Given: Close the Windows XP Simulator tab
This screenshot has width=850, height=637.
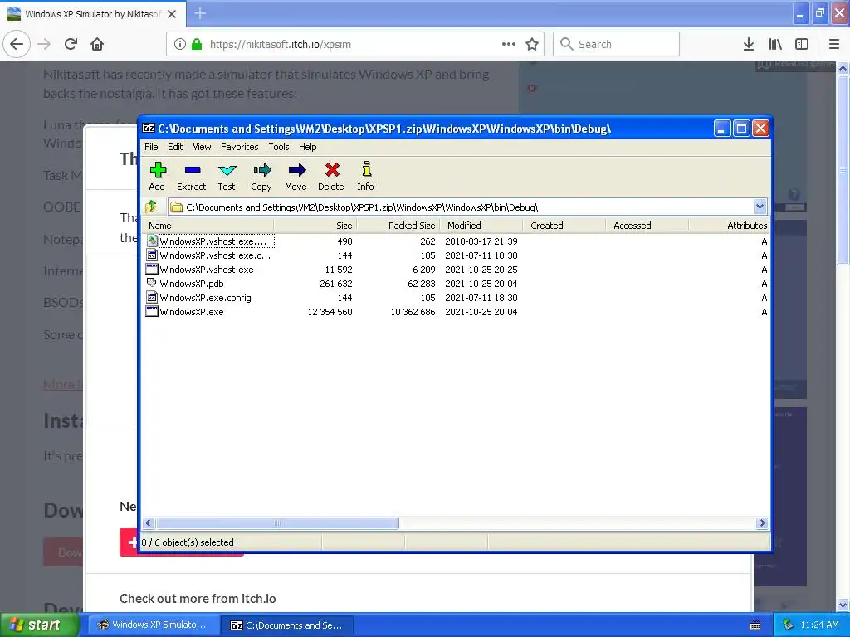Looking at the screenshot, I should coord(172,14).
